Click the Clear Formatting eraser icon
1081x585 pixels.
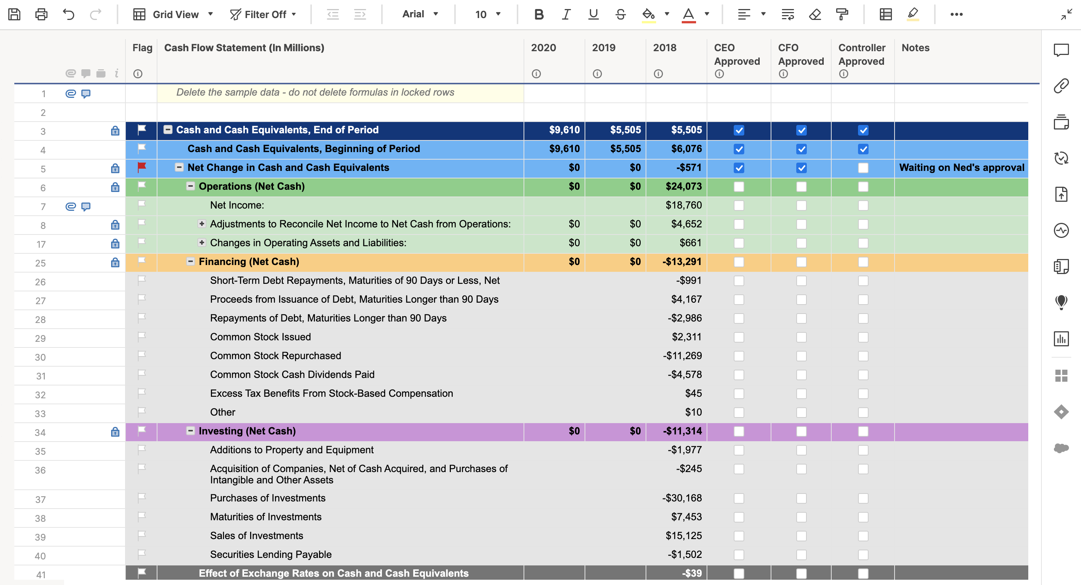point(815,14)
